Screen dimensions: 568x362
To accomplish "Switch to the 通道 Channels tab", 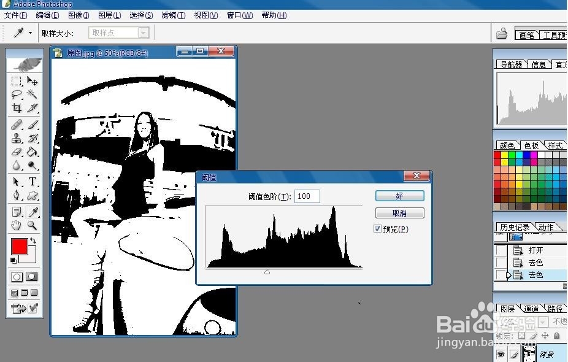I will 531,309.
